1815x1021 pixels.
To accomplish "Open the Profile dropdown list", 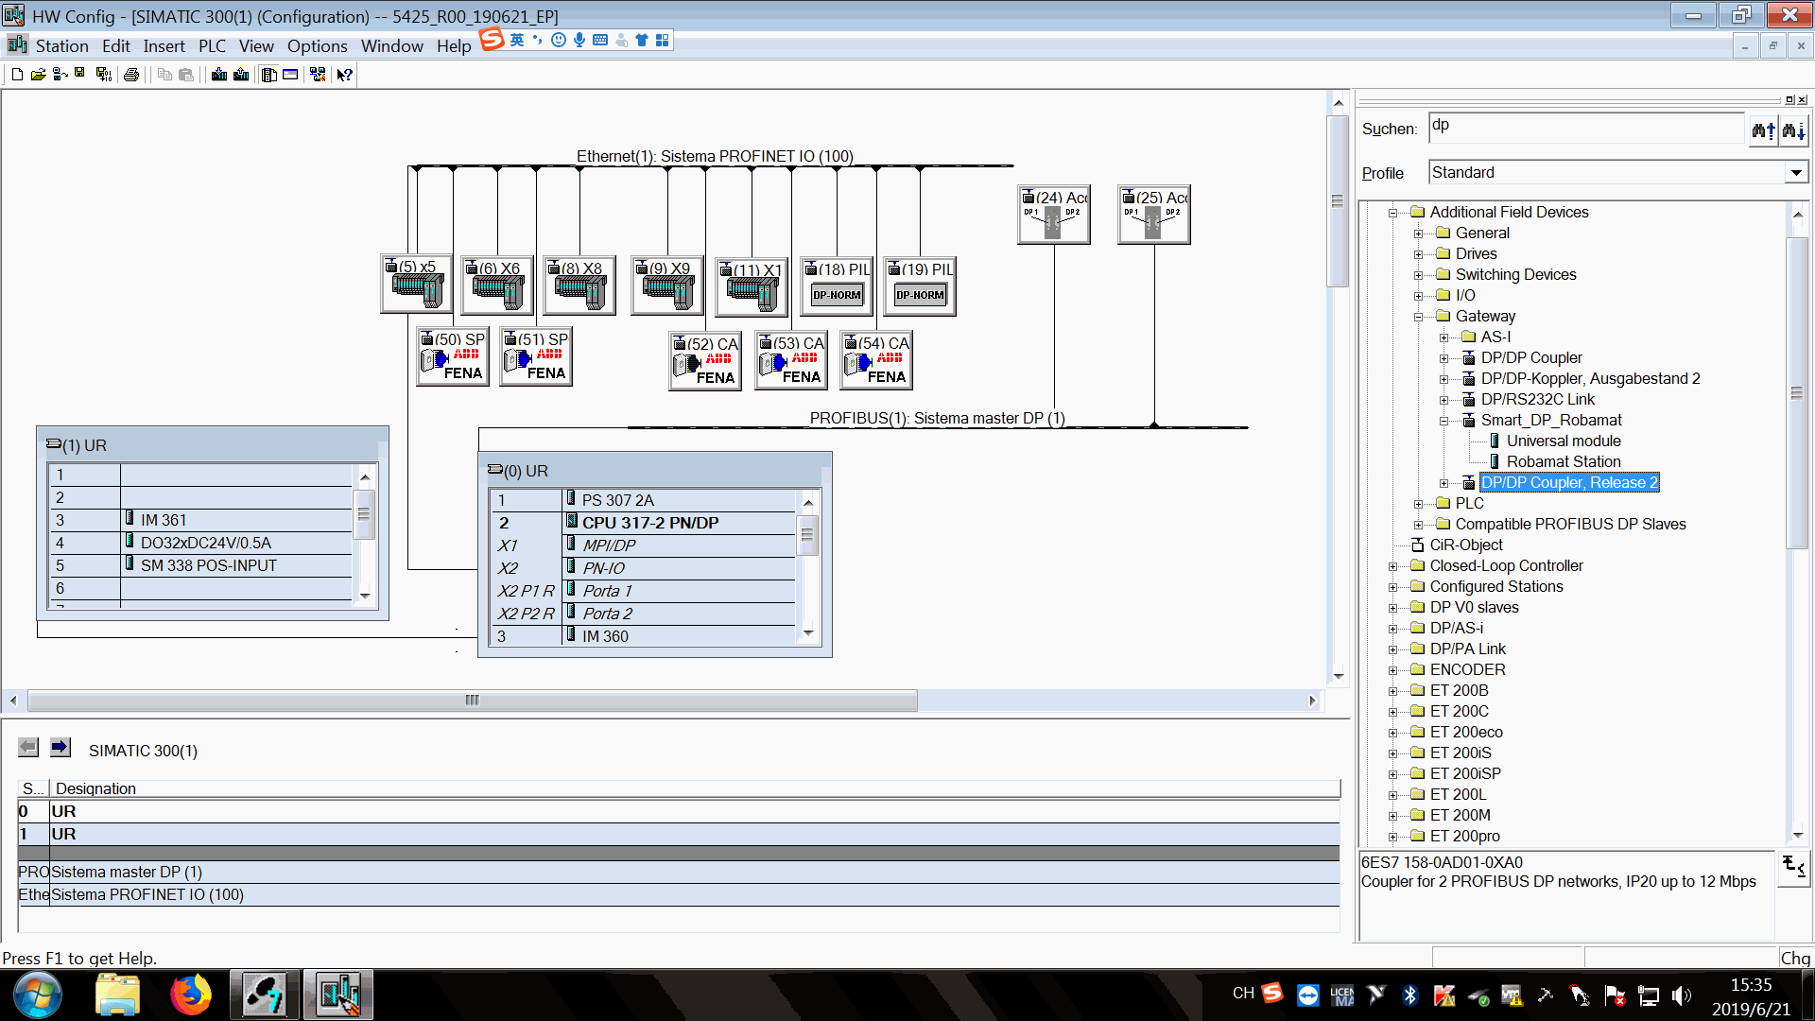I will point(1796,173).
